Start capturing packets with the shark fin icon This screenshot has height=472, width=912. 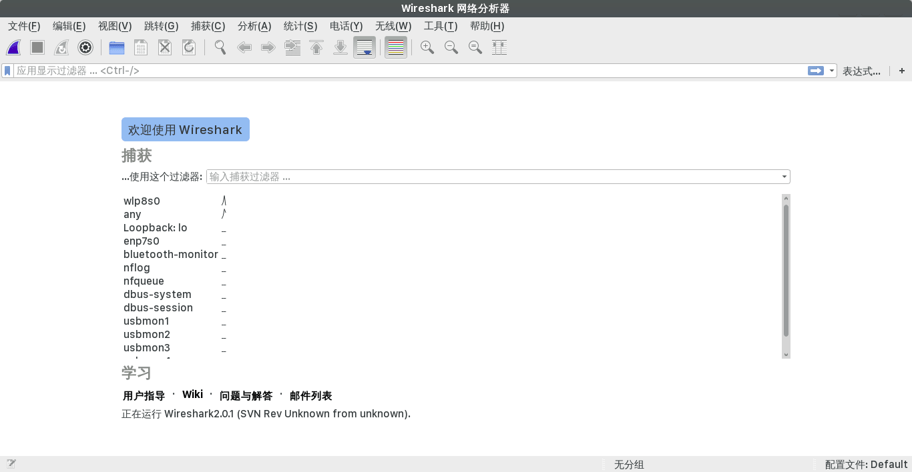click(x=13, y=47)
